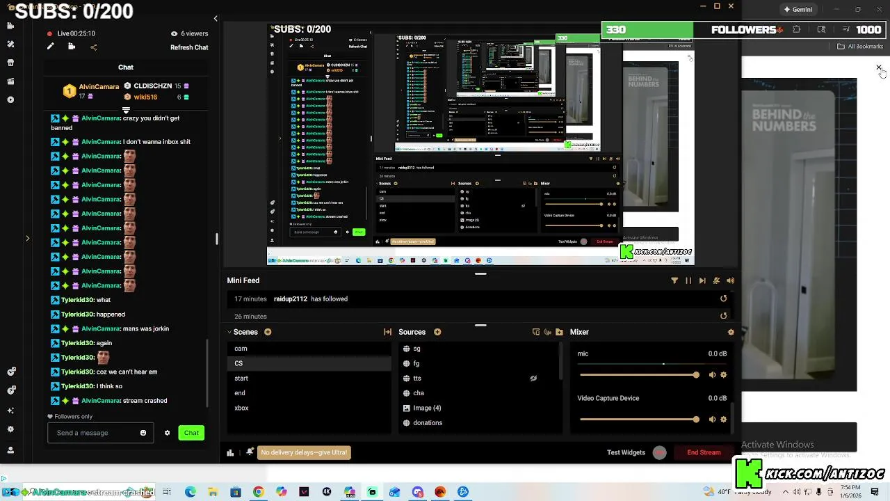The image size is (890, 501).
Task: Skip the current alert in Mini Feed
Action: click(702, 280)
